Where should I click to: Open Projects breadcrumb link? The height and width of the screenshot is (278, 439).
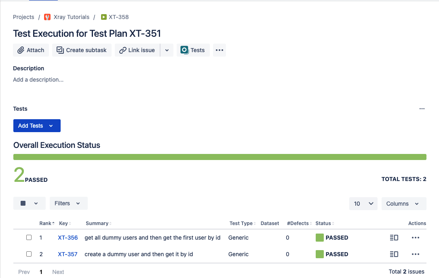[x=23, y=17]
